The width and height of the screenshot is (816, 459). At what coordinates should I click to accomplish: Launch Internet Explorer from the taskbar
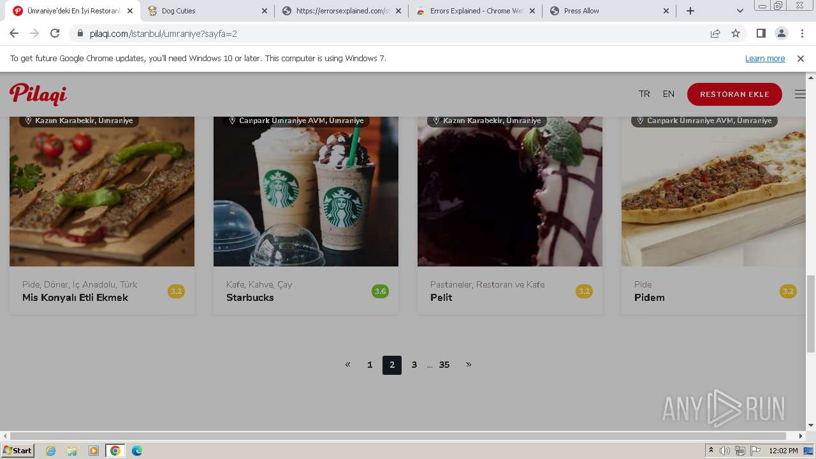coord(51,451)
